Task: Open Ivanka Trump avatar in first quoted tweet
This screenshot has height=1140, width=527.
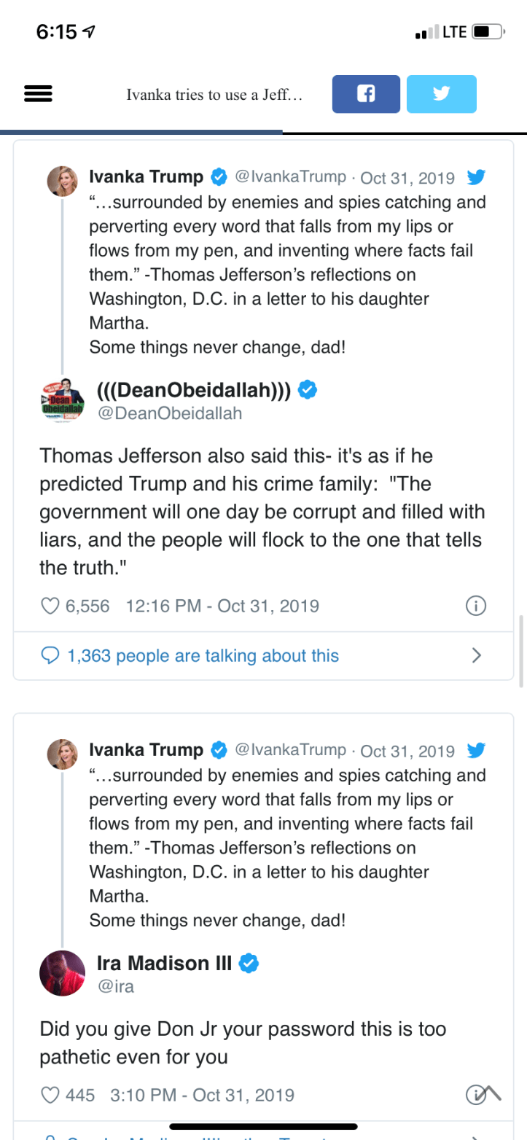Action: pos(63,181)
